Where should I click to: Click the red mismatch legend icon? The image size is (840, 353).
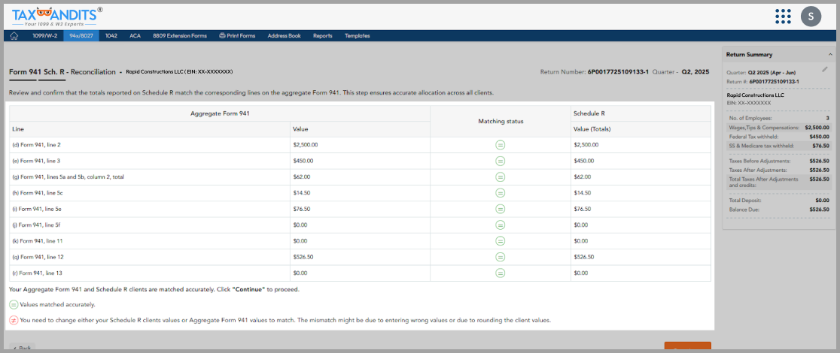click(x=14, y=320)
